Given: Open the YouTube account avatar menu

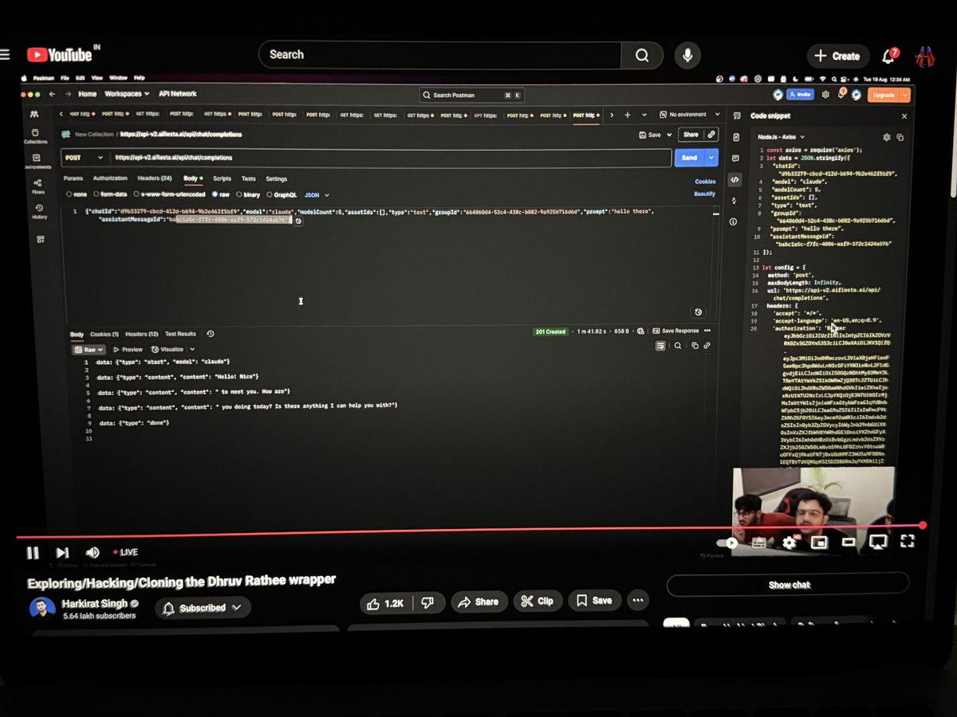Looking at the screenshot, I should tap(924, 56).
